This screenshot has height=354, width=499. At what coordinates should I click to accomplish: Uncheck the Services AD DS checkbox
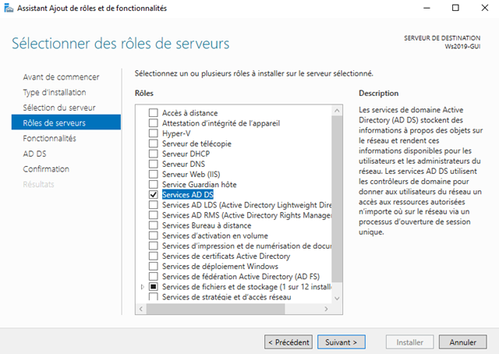[x=154, y=194]
